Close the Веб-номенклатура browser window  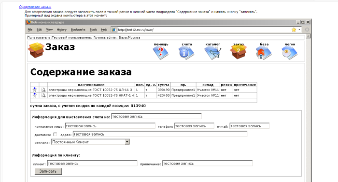[308, 22]
